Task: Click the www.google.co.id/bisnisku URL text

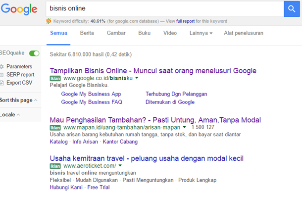Action: click(x=98, y=78)
